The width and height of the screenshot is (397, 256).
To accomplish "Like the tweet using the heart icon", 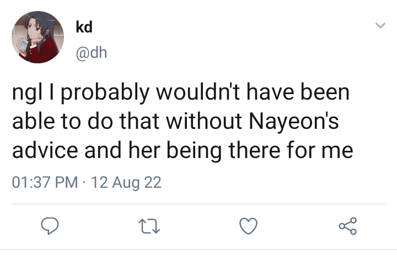I will pos(248,226).
